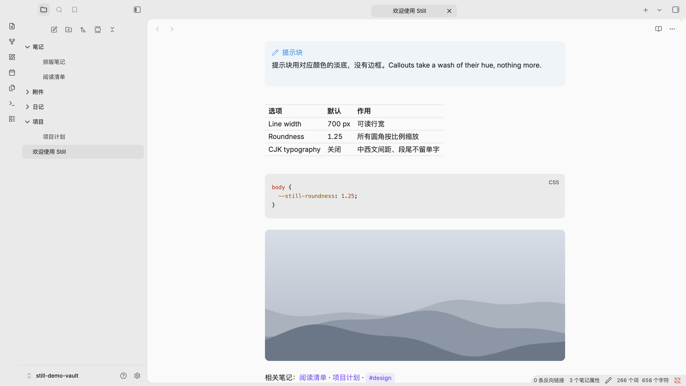This screenshot has width=686, height=386.
Task: Click the 中西文间距、段尾不留单字 cell
Action: pos(398,149)
